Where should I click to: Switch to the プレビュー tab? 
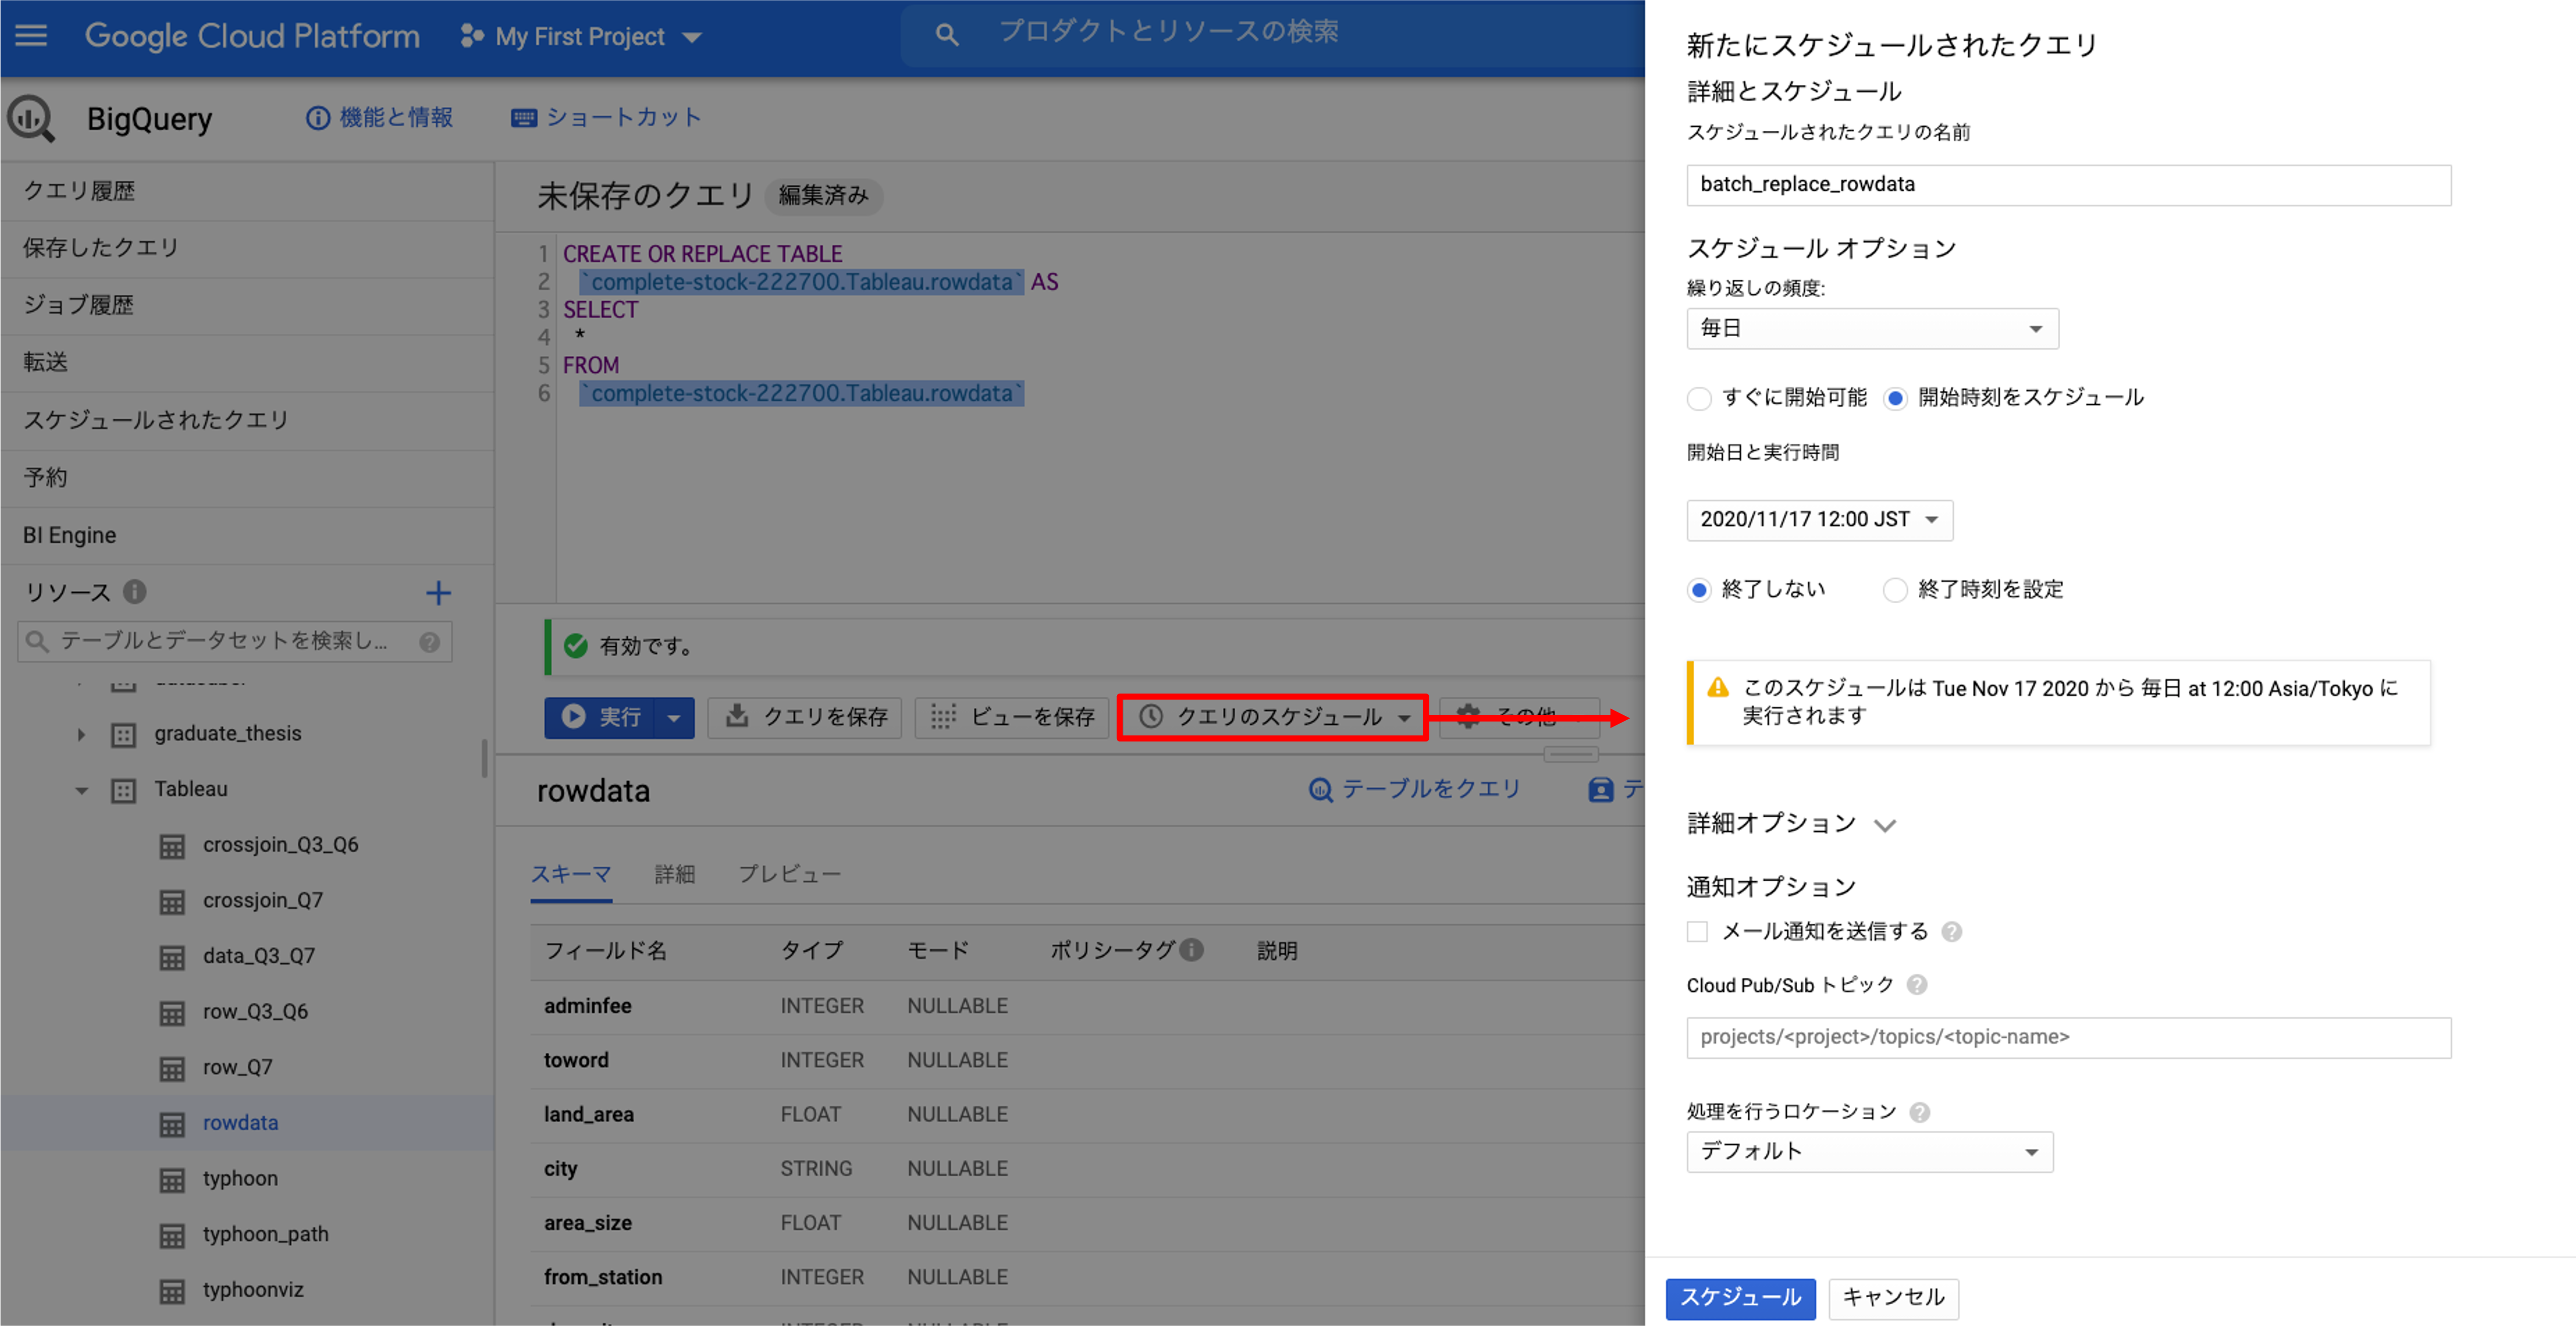(789, 874)
